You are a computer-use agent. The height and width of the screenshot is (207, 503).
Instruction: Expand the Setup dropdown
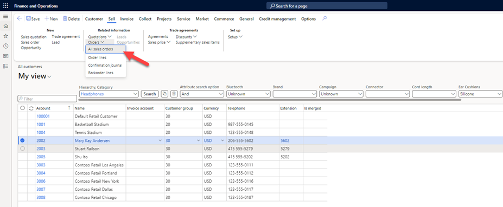pyautogui.click(x=235, y=37)
